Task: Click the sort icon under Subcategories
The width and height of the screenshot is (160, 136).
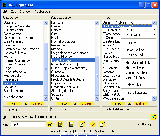Action: [75, 104]
